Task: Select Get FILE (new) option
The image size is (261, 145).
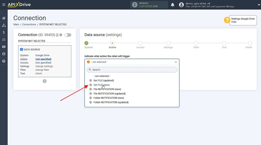Action: pyautogui.click(x=101, y=85)
